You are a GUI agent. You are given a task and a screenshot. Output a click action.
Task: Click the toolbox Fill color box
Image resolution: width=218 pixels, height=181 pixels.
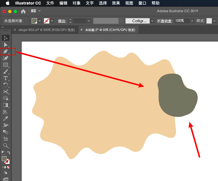(x=4, y=159)
